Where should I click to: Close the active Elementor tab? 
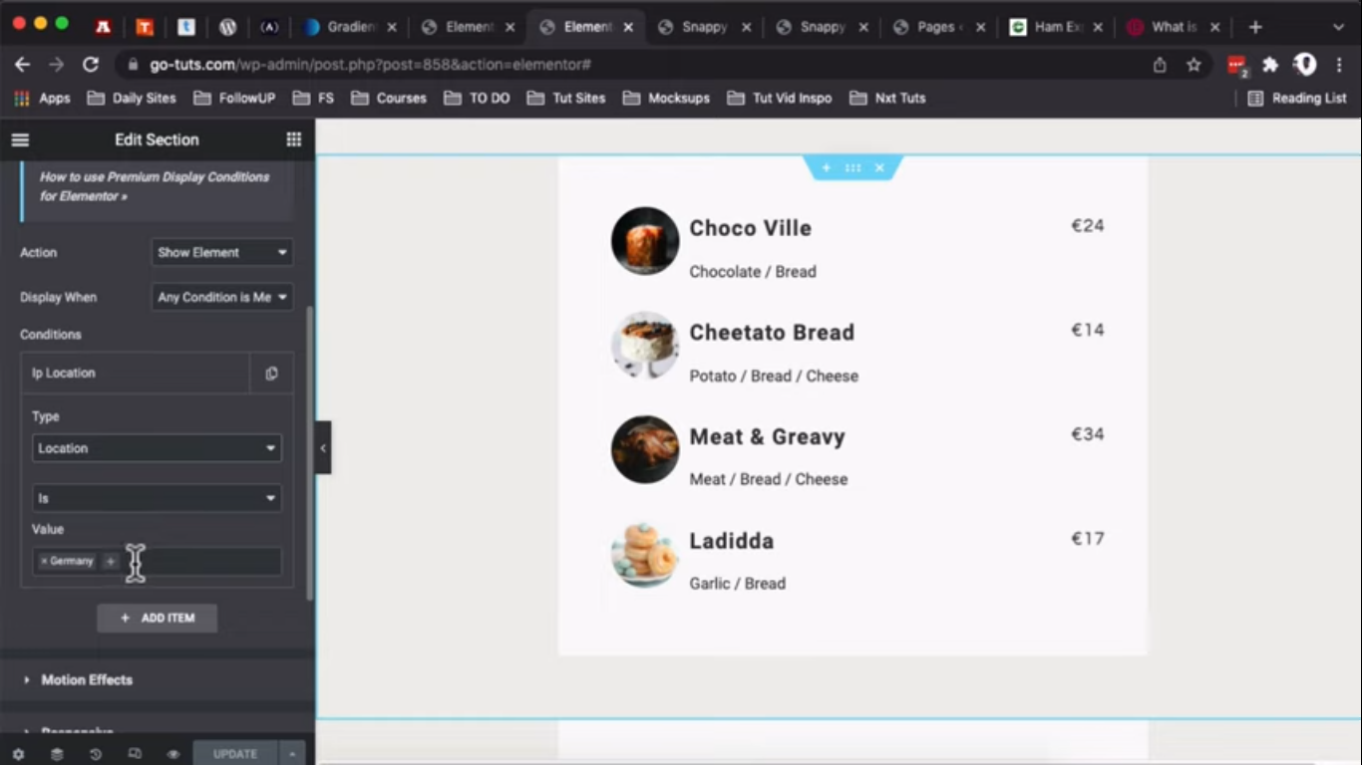pos(628,27)
